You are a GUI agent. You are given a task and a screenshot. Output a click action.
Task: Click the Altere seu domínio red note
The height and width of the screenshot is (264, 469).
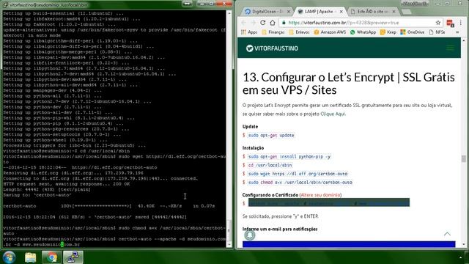(320, 195)
